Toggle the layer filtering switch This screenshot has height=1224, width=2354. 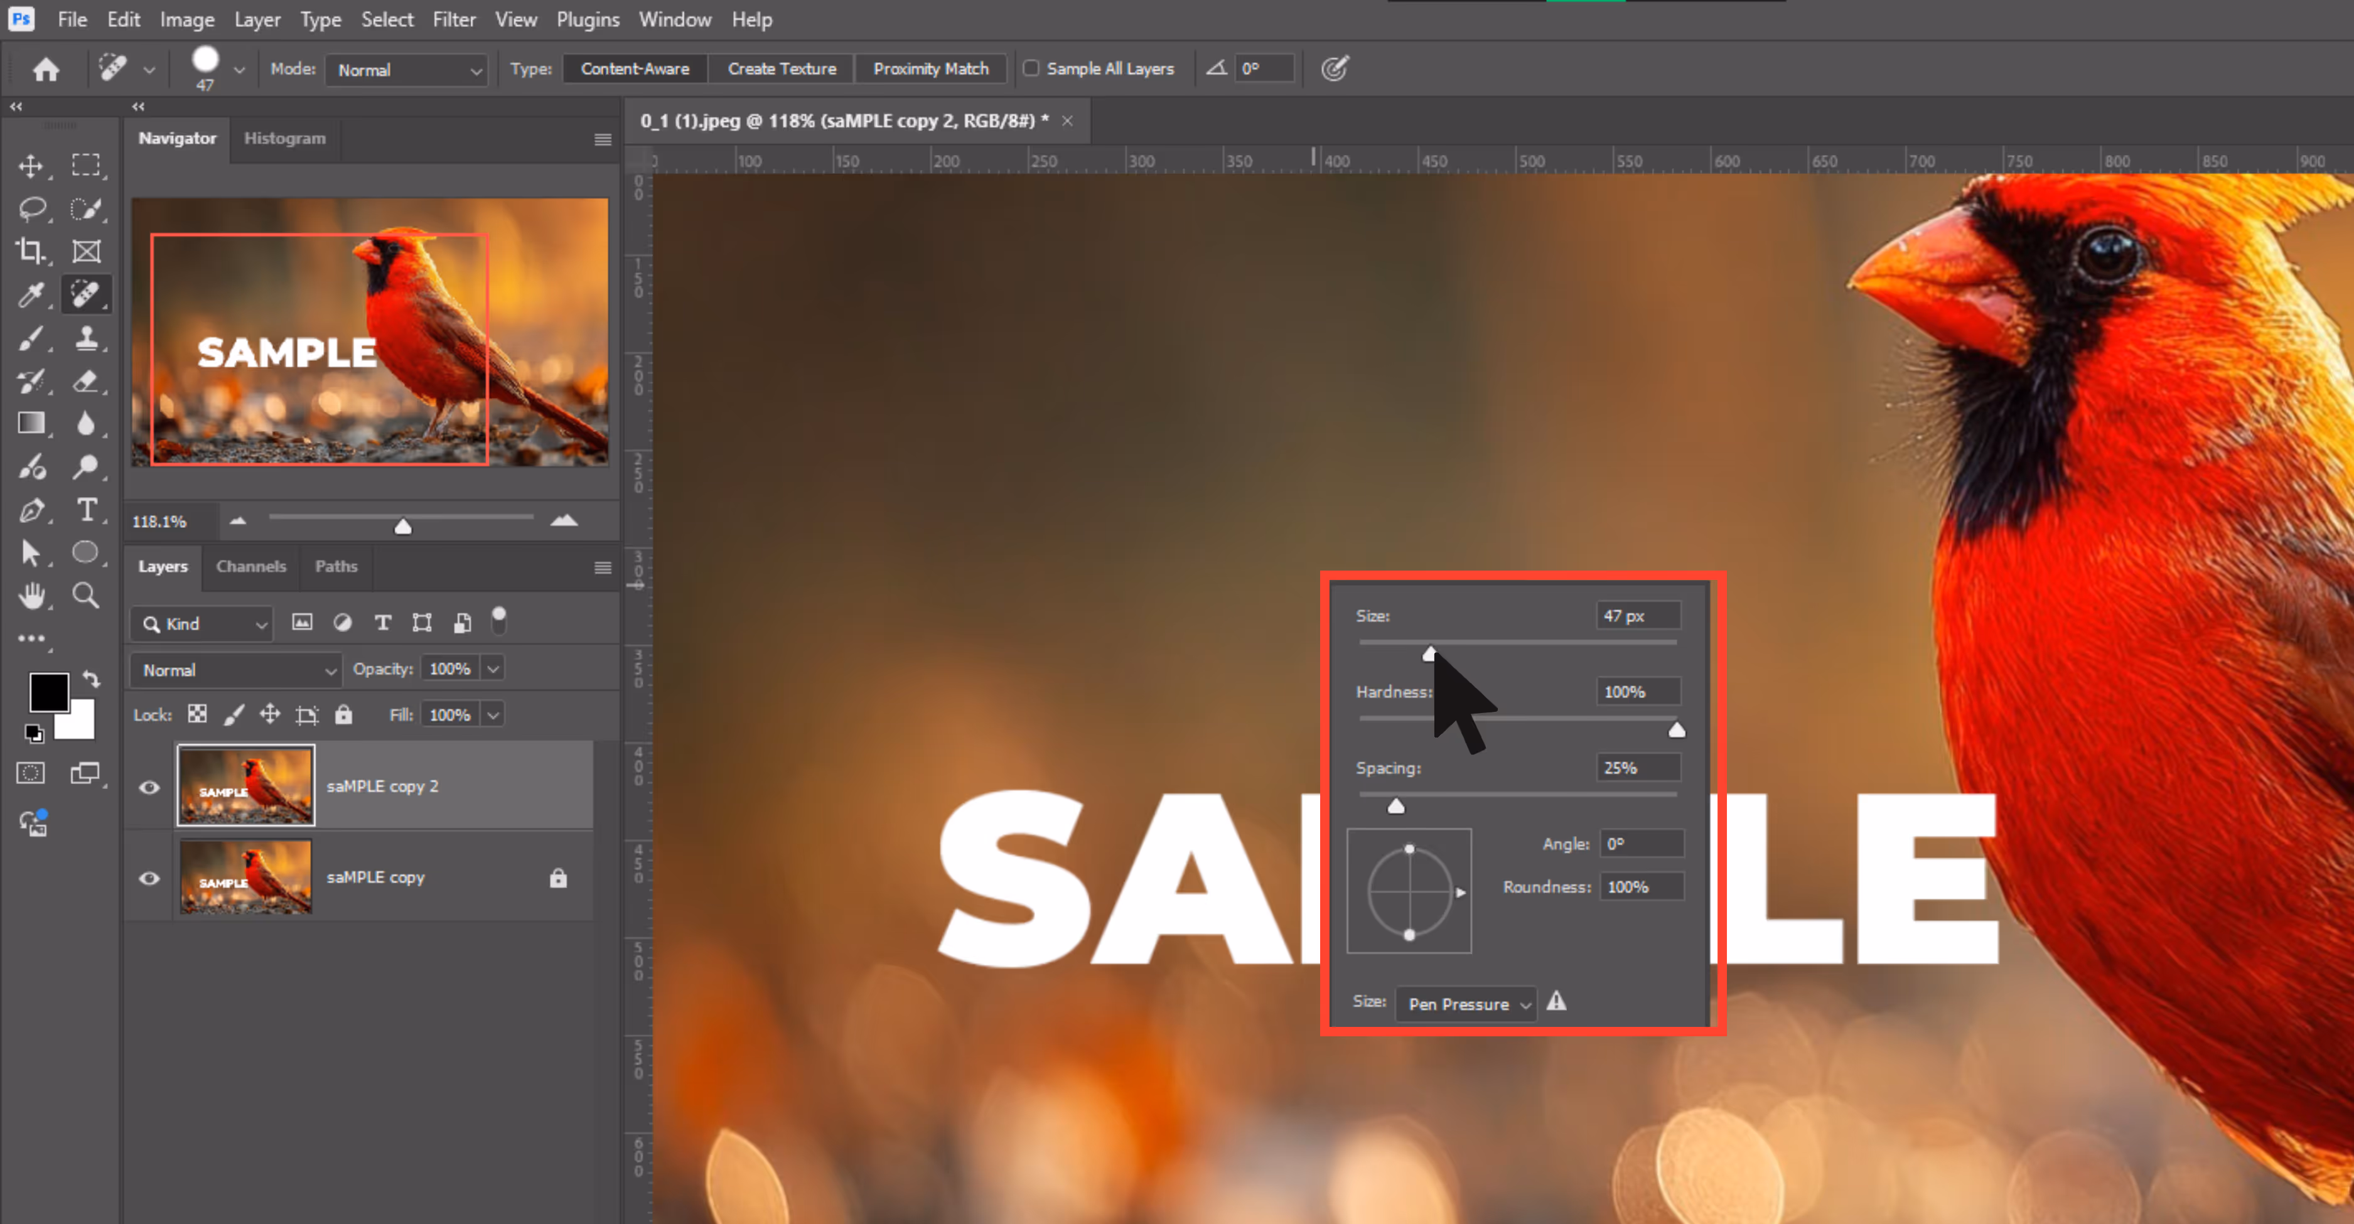pos(499,620)
